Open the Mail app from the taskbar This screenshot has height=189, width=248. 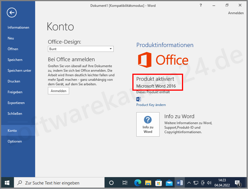pos(169,183)
